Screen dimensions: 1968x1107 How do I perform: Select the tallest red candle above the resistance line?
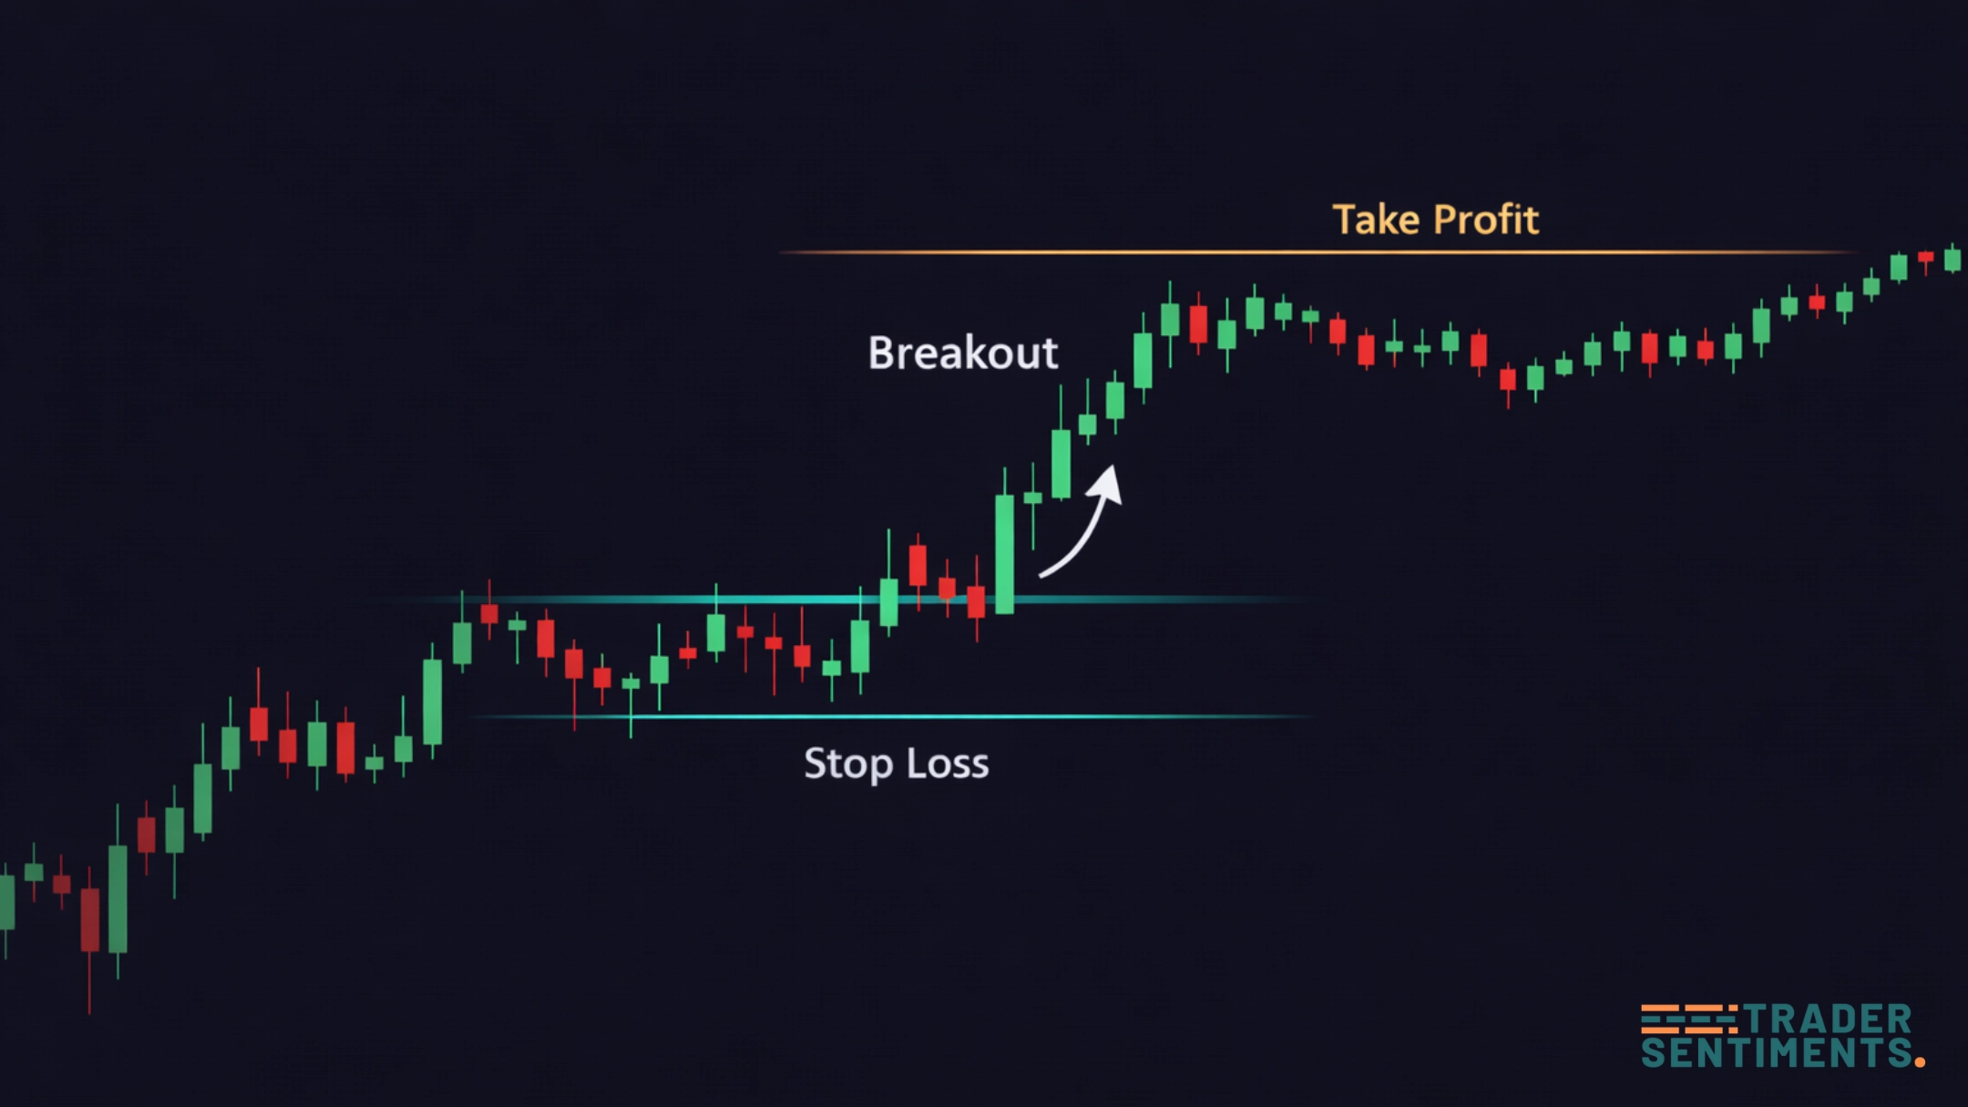[917, 565]
